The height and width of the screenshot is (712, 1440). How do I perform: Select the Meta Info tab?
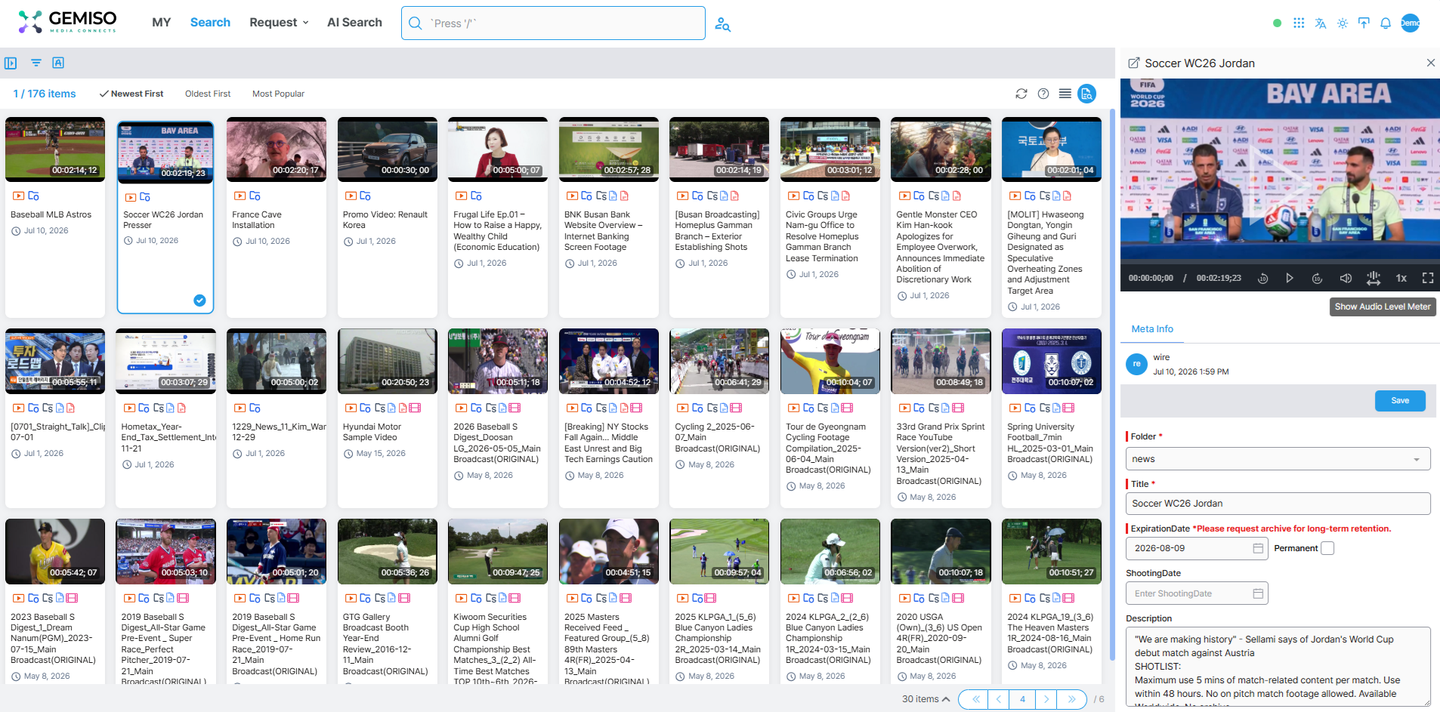pos(1152,329)
